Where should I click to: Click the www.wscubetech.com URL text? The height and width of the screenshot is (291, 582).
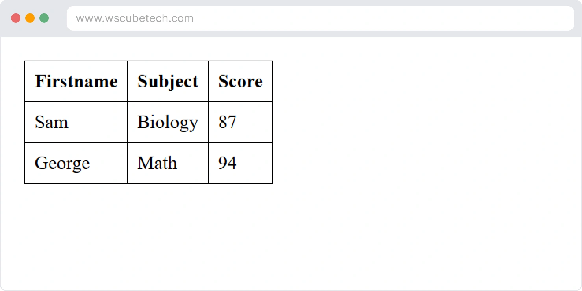click(134, 18)
